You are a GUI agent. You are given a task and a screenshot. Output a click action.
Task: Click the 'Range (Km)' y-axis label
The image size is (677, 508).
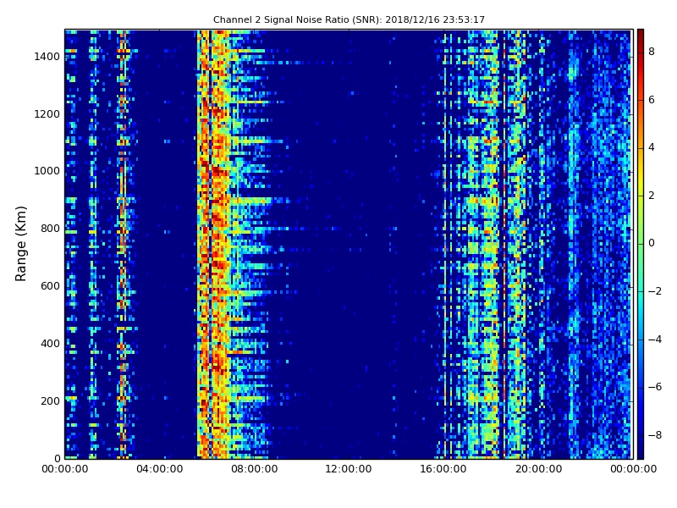20,244
